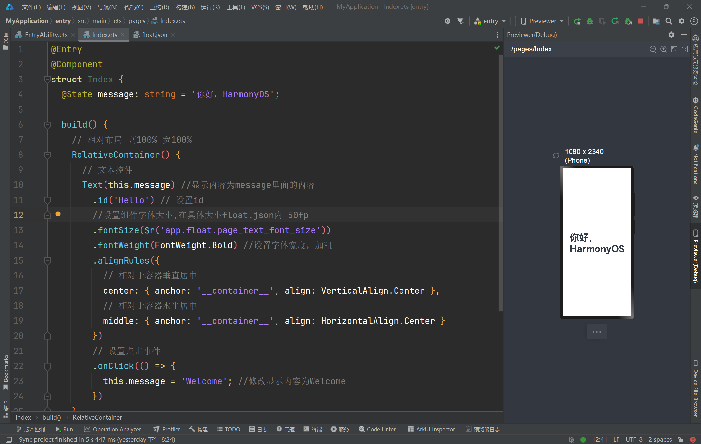Collapse the struct Index fold on line 3

pos(47,80)
